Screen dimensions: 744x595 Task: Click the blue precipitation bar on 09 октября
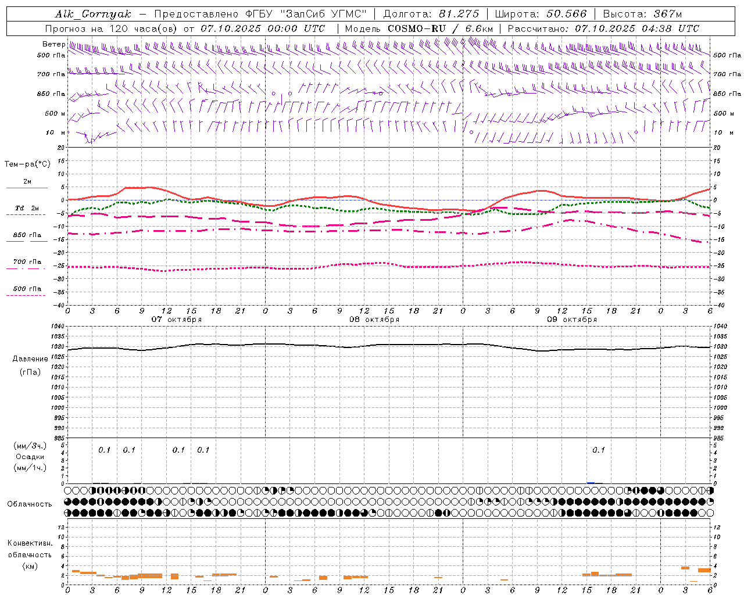(x=591, y=482)
